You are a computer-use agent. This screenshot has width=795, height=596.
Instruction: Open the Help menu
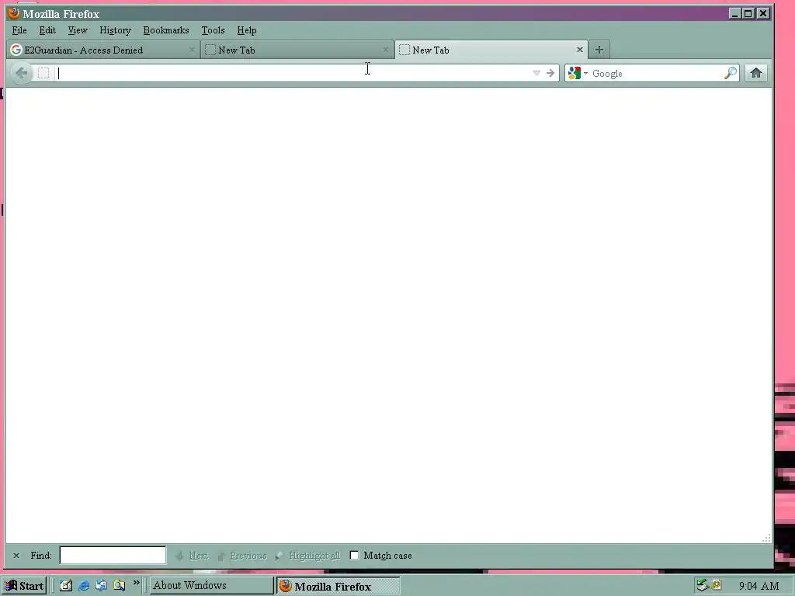pos(246,30)
